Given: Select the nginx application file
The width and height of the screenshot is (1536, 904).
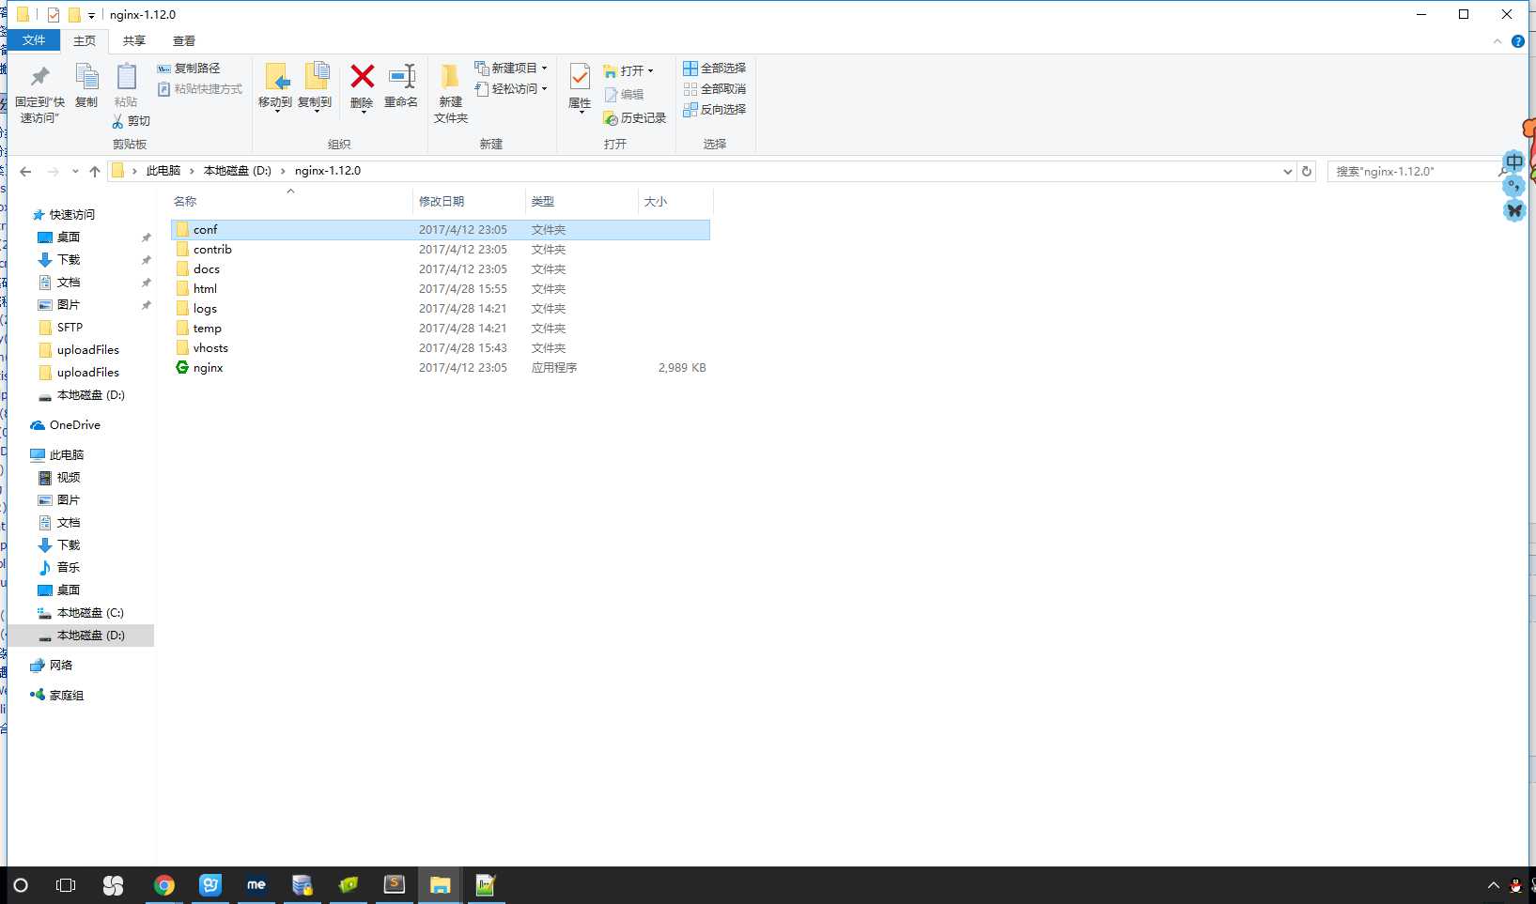Looking at the screenshot, I should (x=208, y=368).
